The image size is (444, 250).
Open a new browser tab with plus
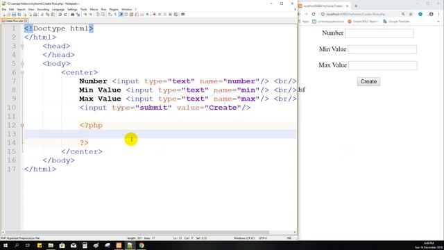(x=356, y=6)
